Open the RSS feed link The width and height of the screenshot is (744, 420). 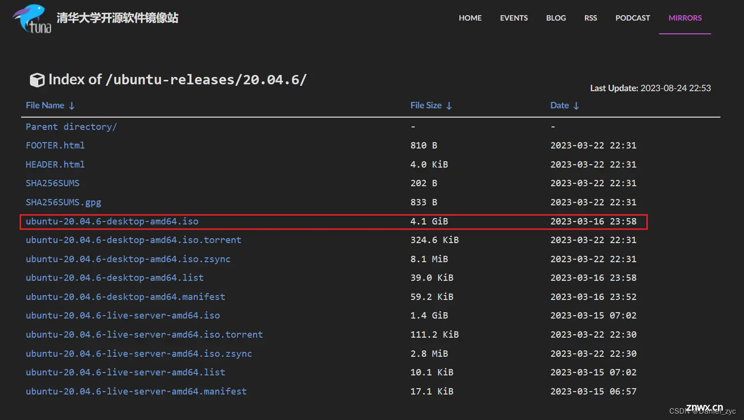590,18
